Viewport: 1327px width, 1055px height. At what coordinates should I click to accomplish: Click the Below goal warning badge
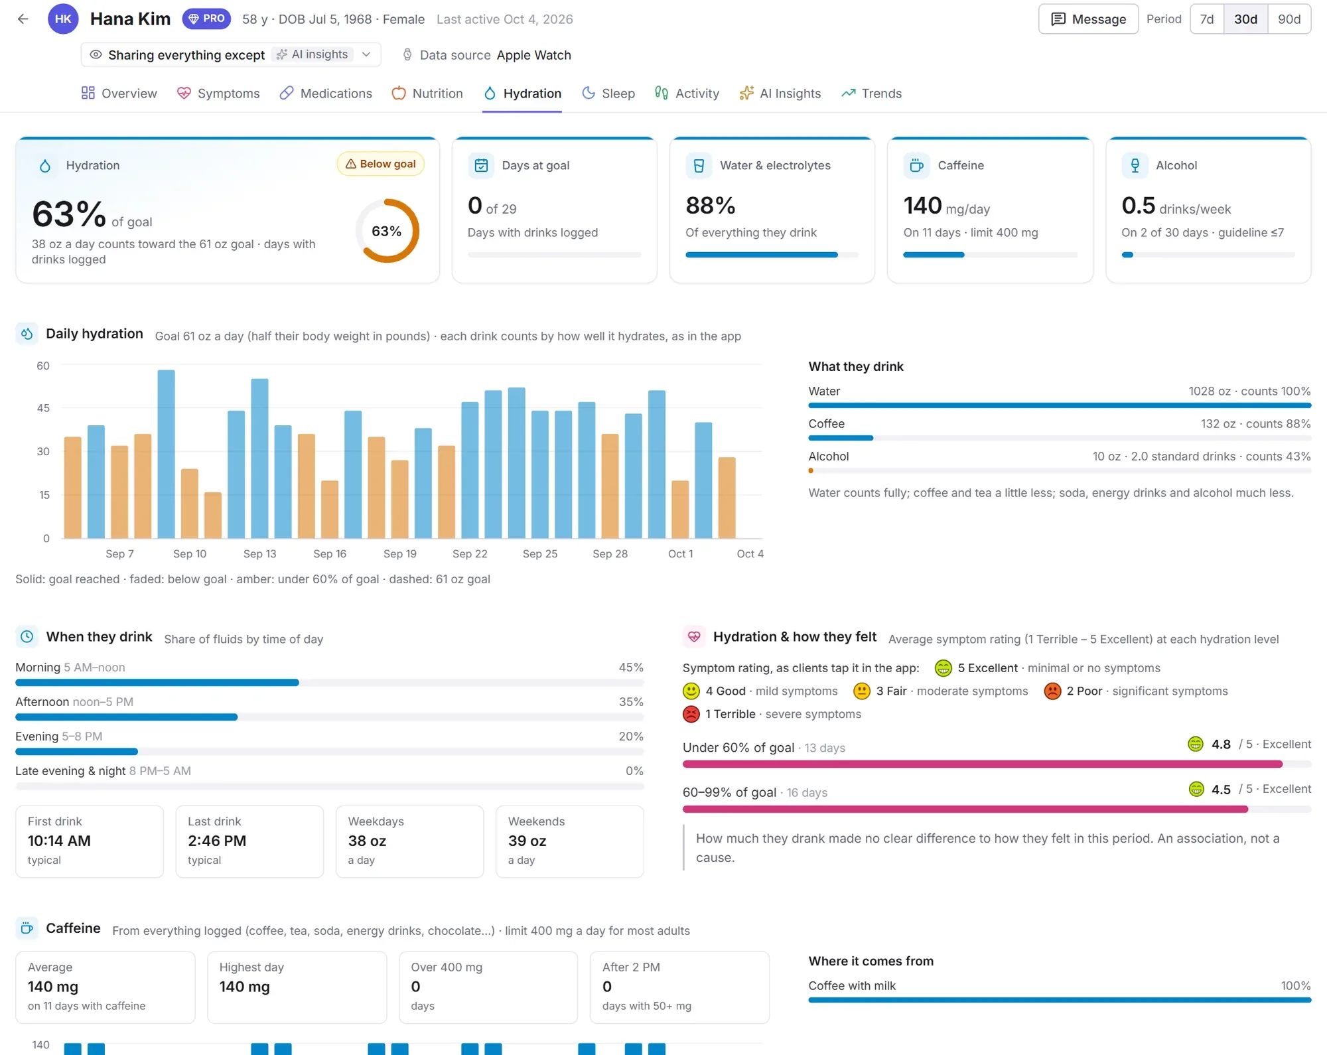coord(381,164)
